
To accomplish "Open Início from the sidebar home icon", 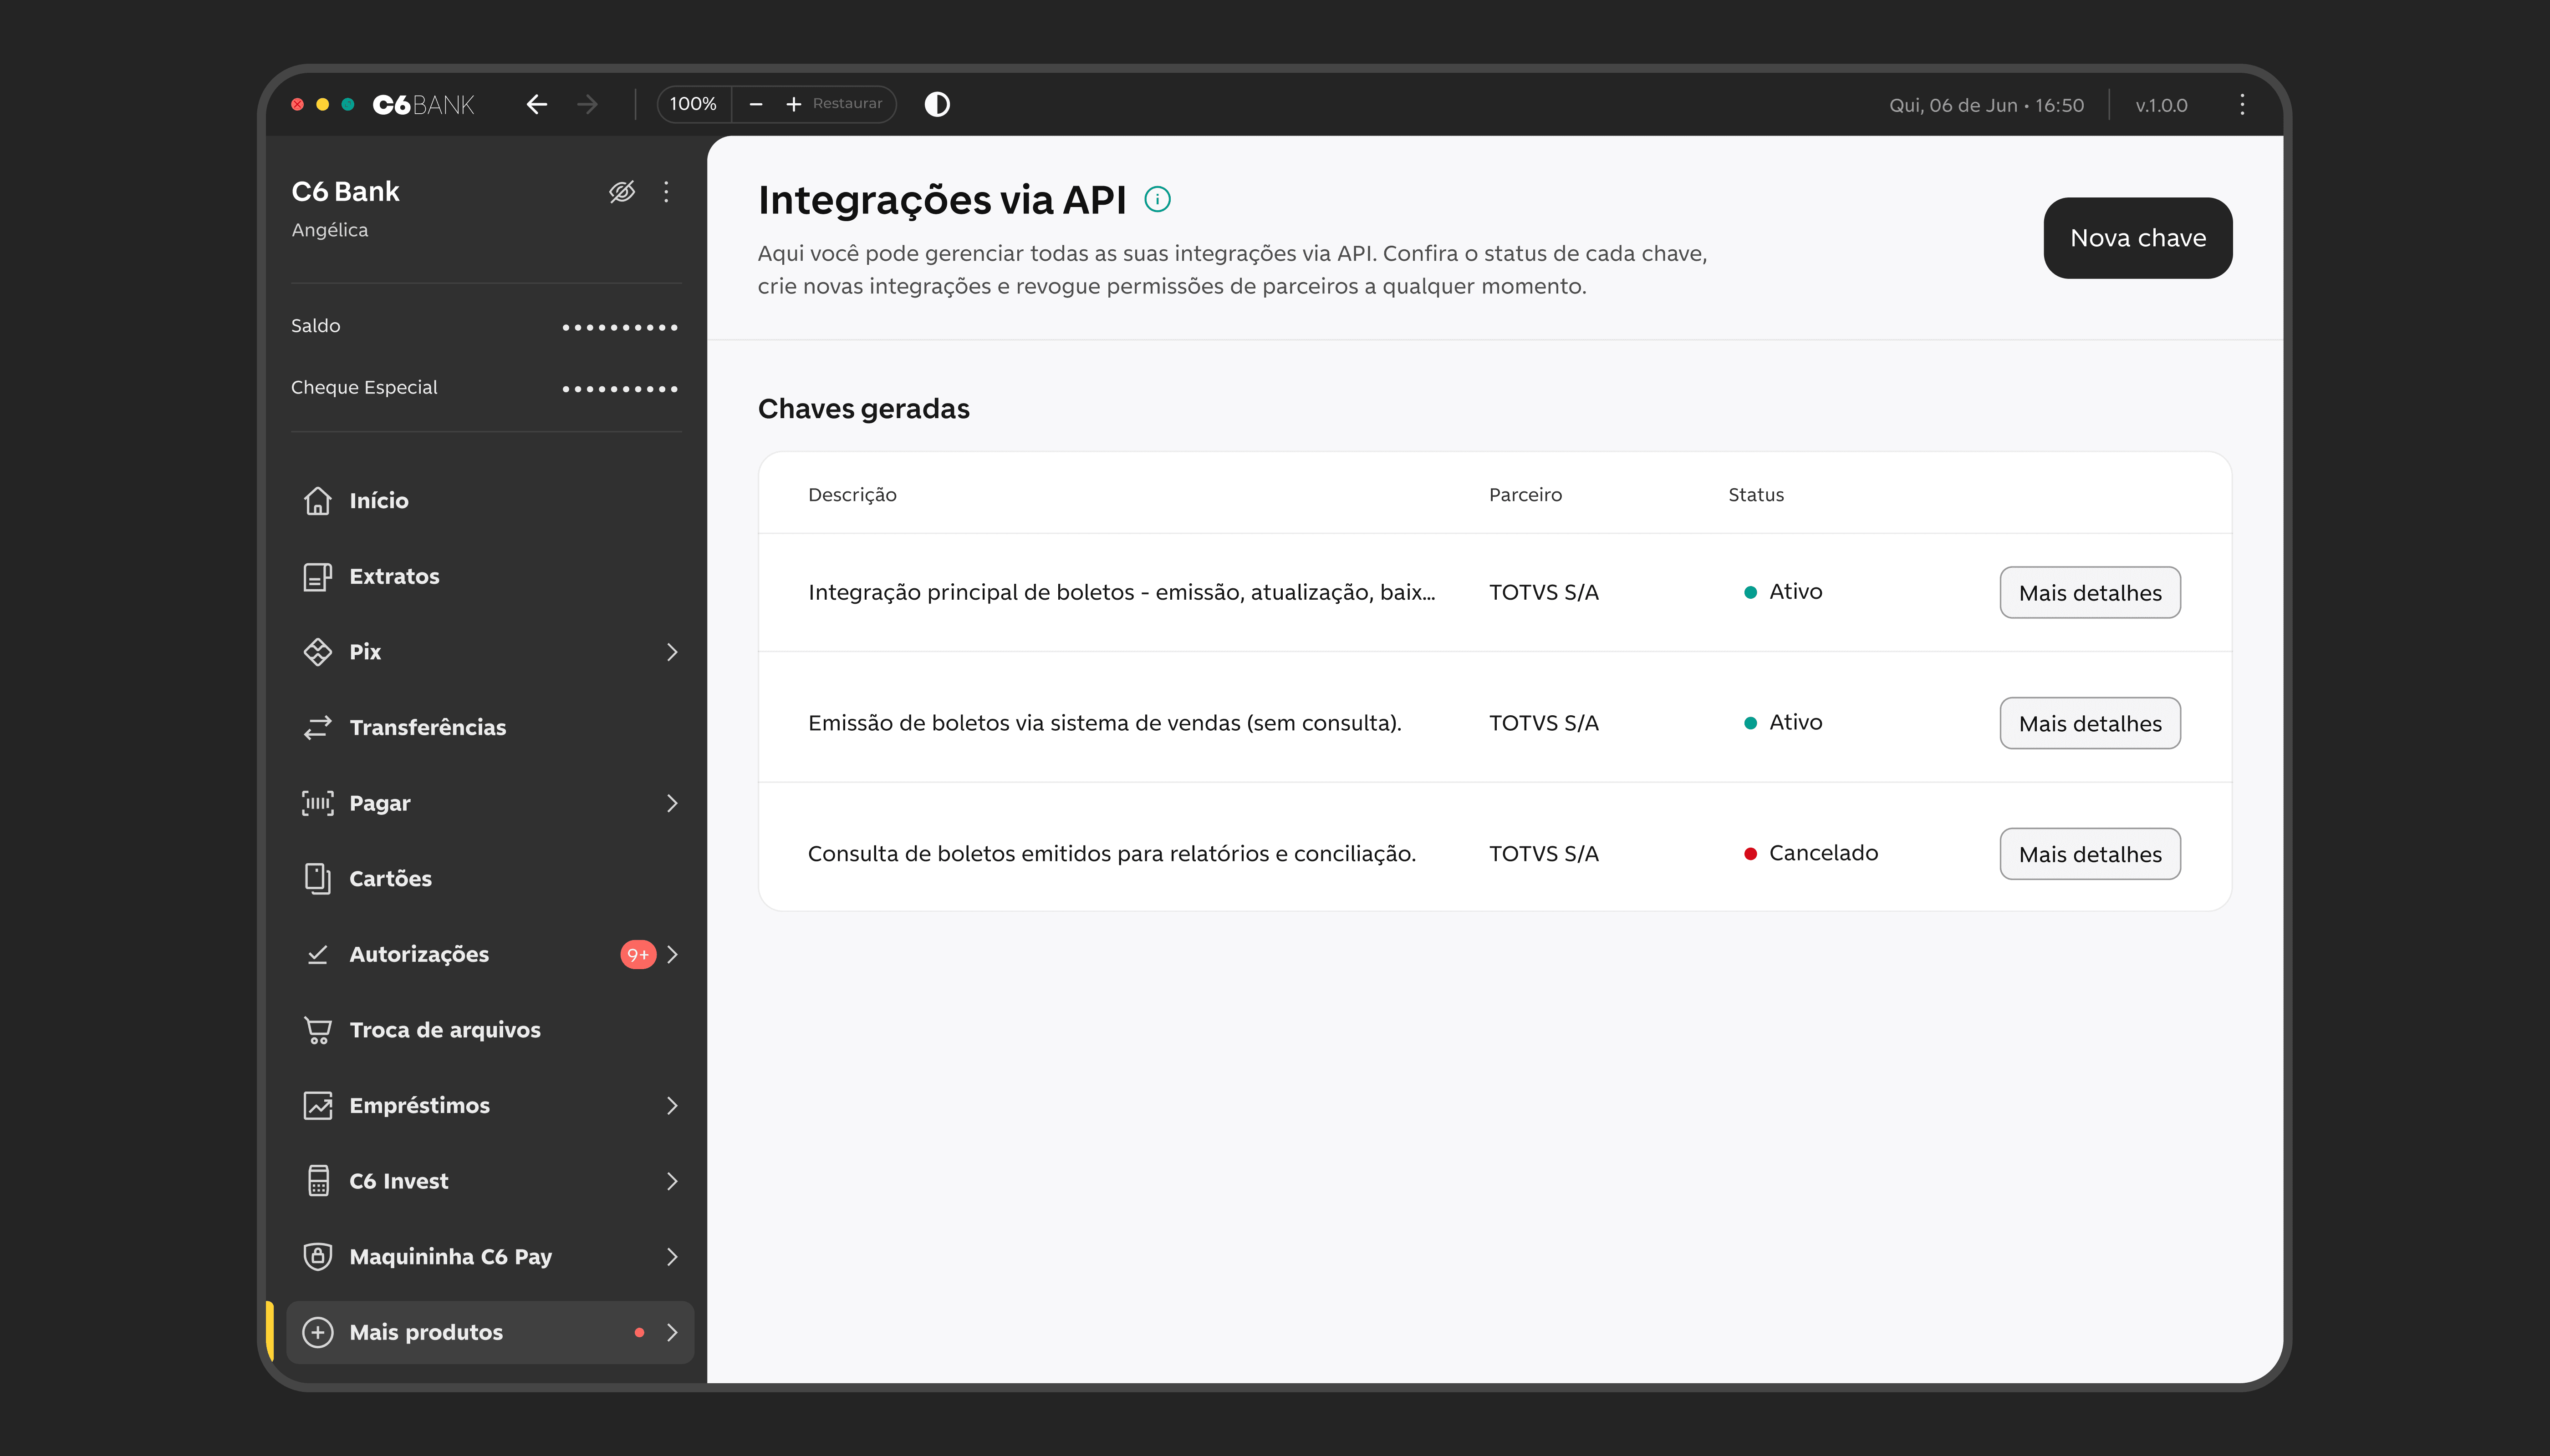I will click(x=318, y=500).
